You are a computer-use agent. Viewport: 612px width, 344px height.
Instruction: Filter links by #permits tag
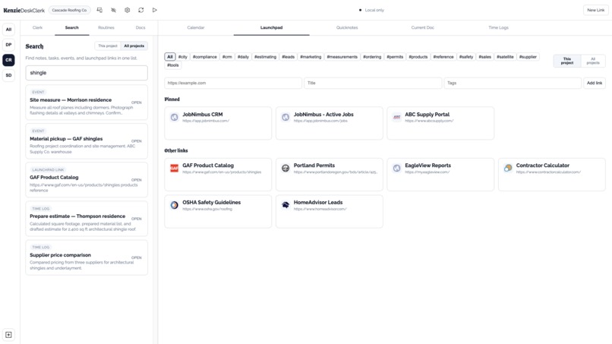(395, 57)
